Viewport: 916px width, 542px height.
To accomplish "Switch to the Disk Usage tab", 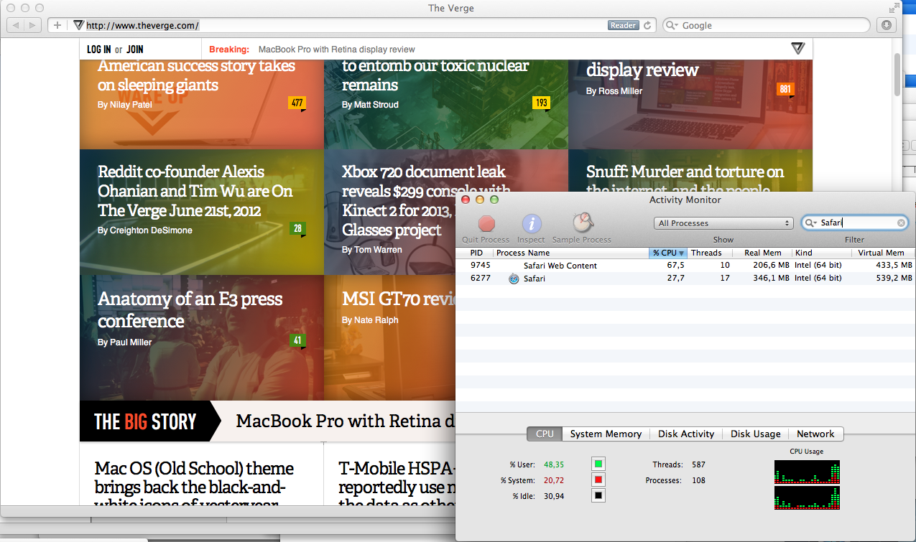I will tap(755, 434).
